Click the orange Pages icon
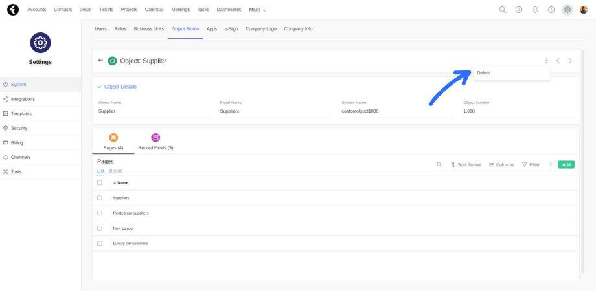 tap(113, 138)
